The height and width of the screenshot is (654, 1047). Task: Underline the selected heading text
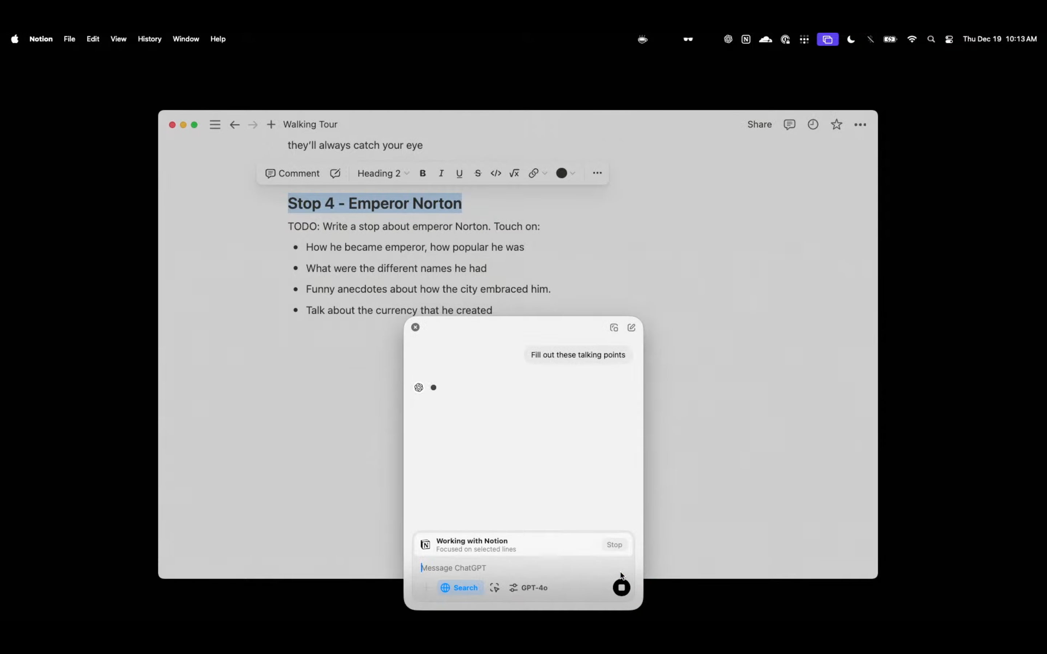point(459,173)
